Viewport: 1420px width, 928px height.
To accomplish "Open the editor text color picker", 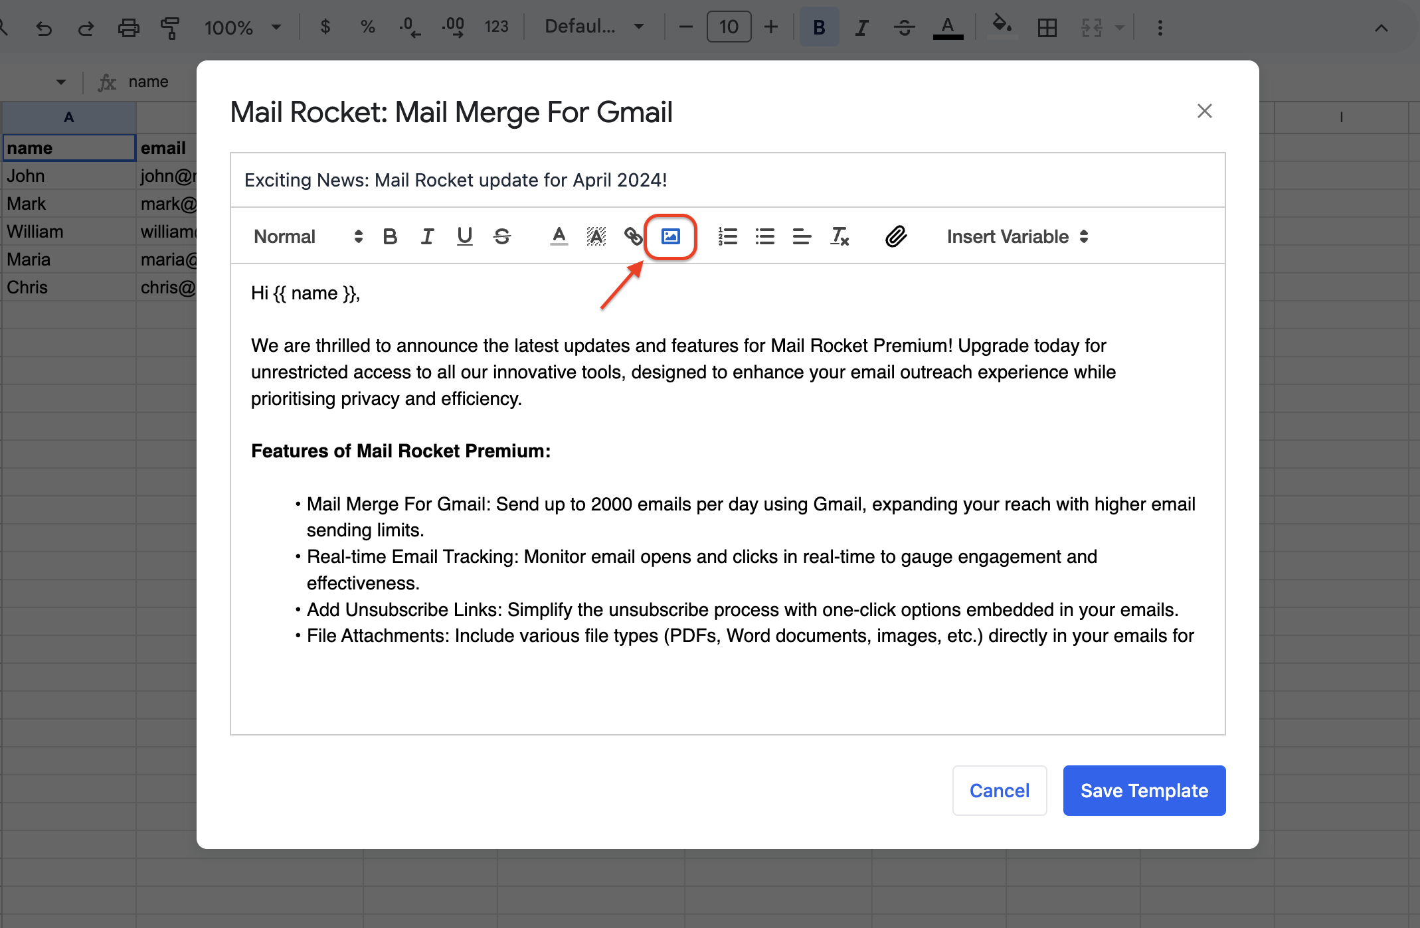I will click(559, 236).
